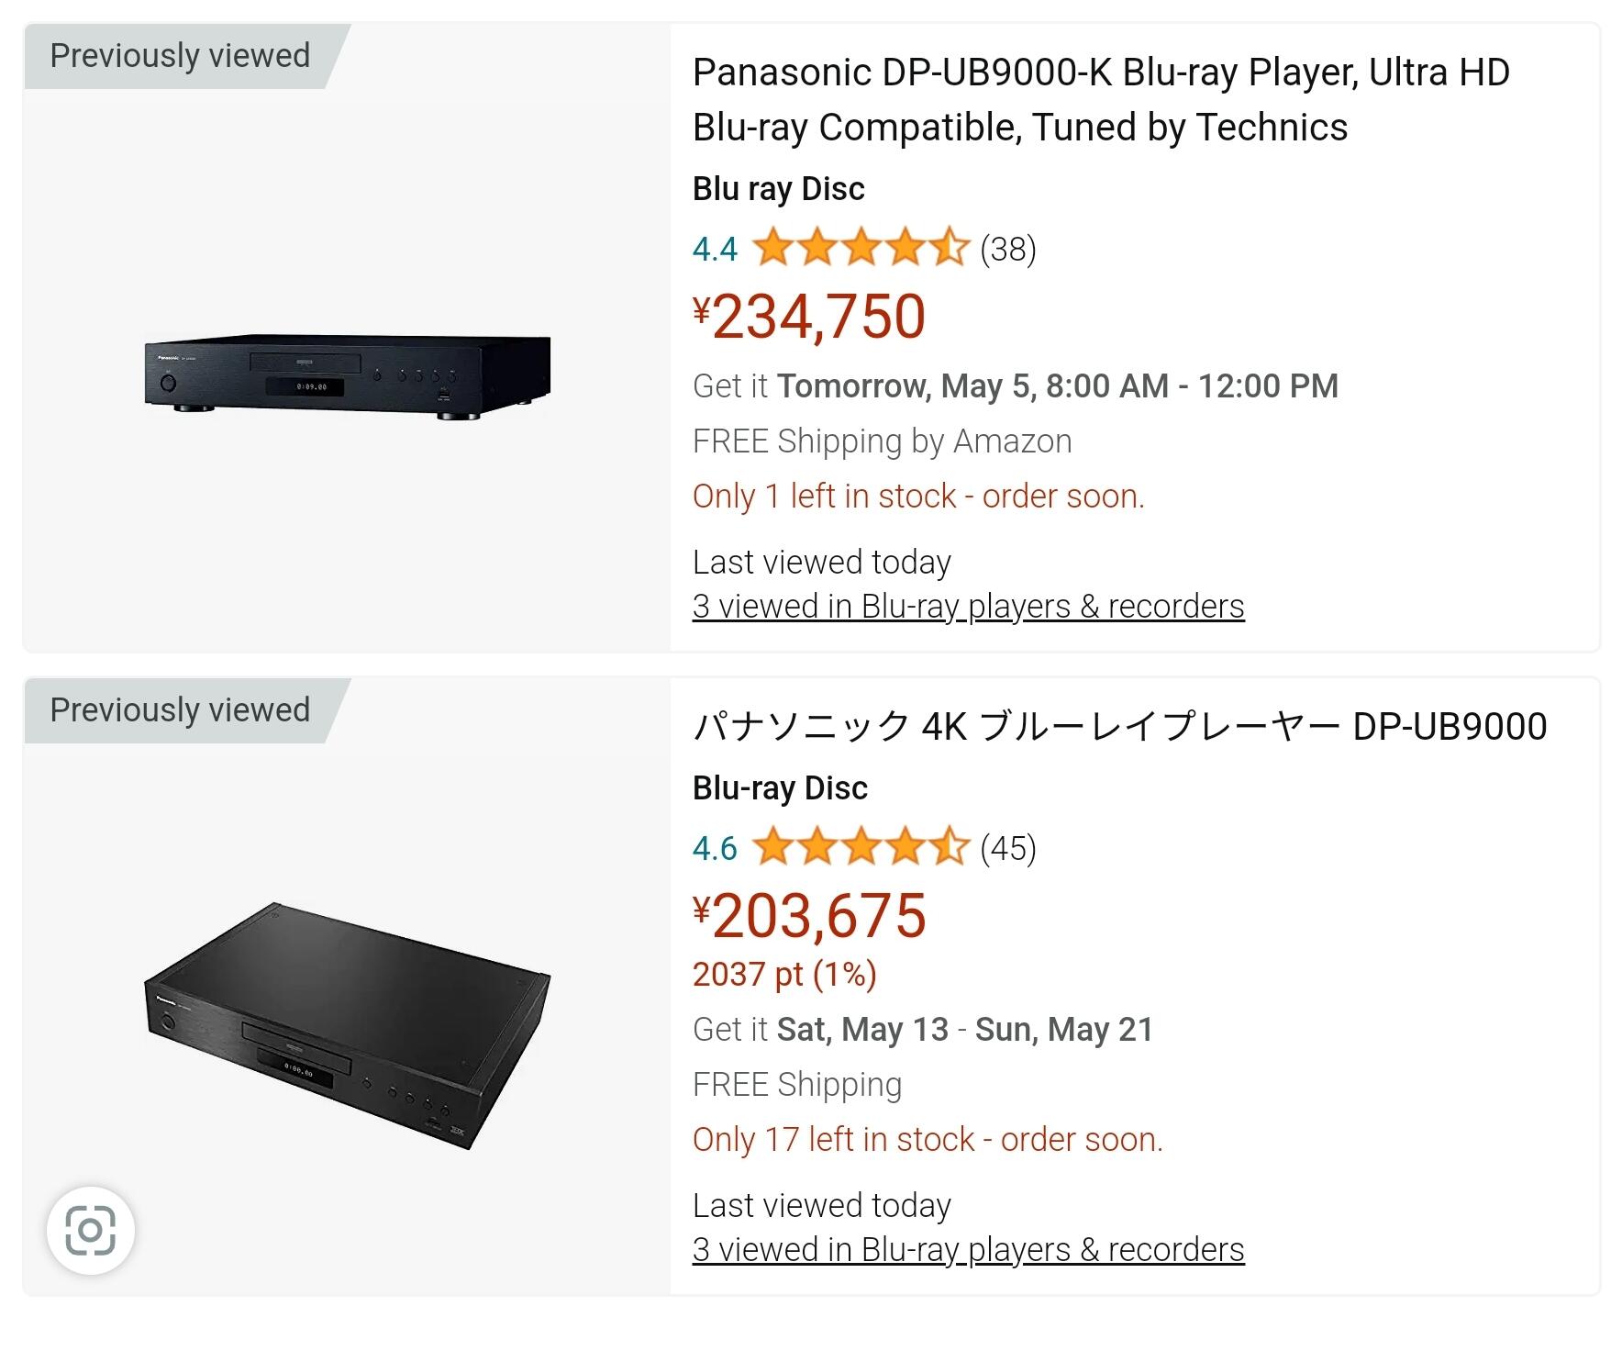Image resolution: width=1622 pixels, height=1351 pixels.
Task: Click the "Previously viewed" badge on first product
Action: [x=180, y=56]
